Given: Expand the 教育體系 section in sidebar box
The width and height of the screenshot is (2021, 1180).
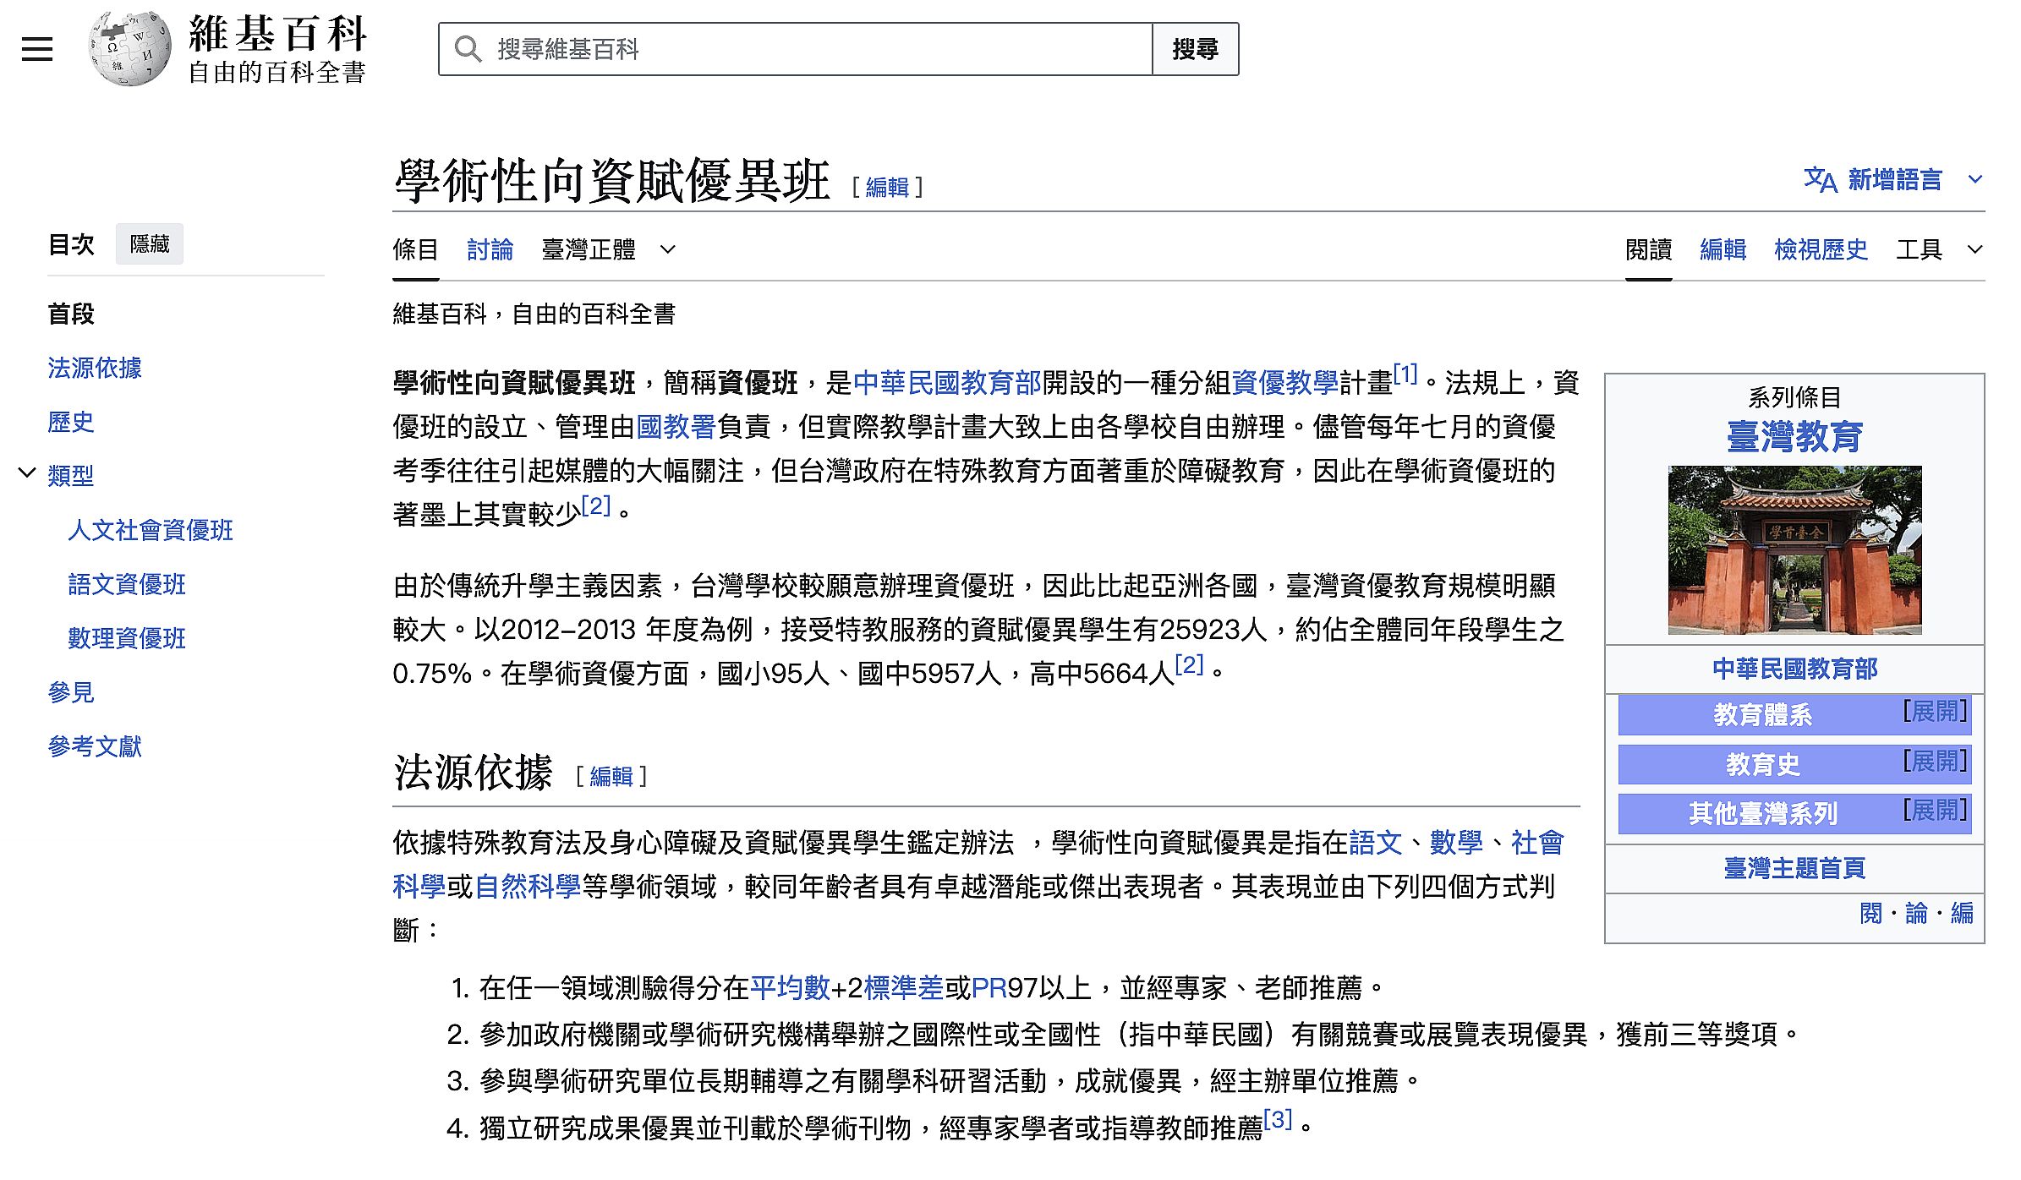Looking at the screenshot, I should (x=1935, y=712).
